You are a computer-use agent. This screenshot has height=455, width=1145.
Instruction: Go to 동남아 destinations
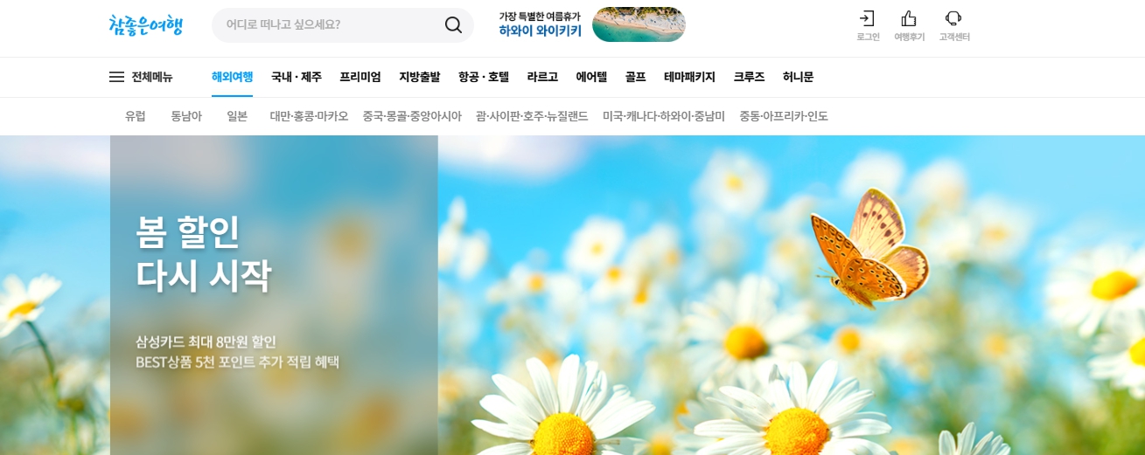click(x=186, y=116)
